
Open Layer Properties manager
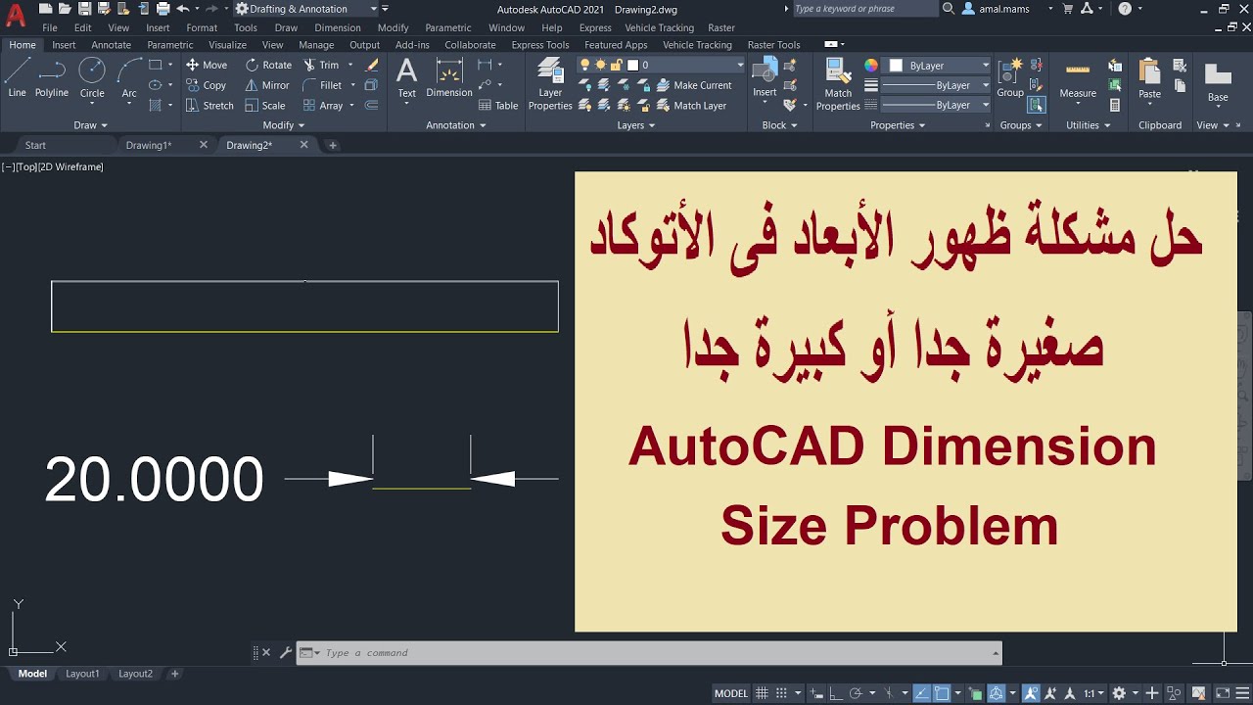(550, 82)
